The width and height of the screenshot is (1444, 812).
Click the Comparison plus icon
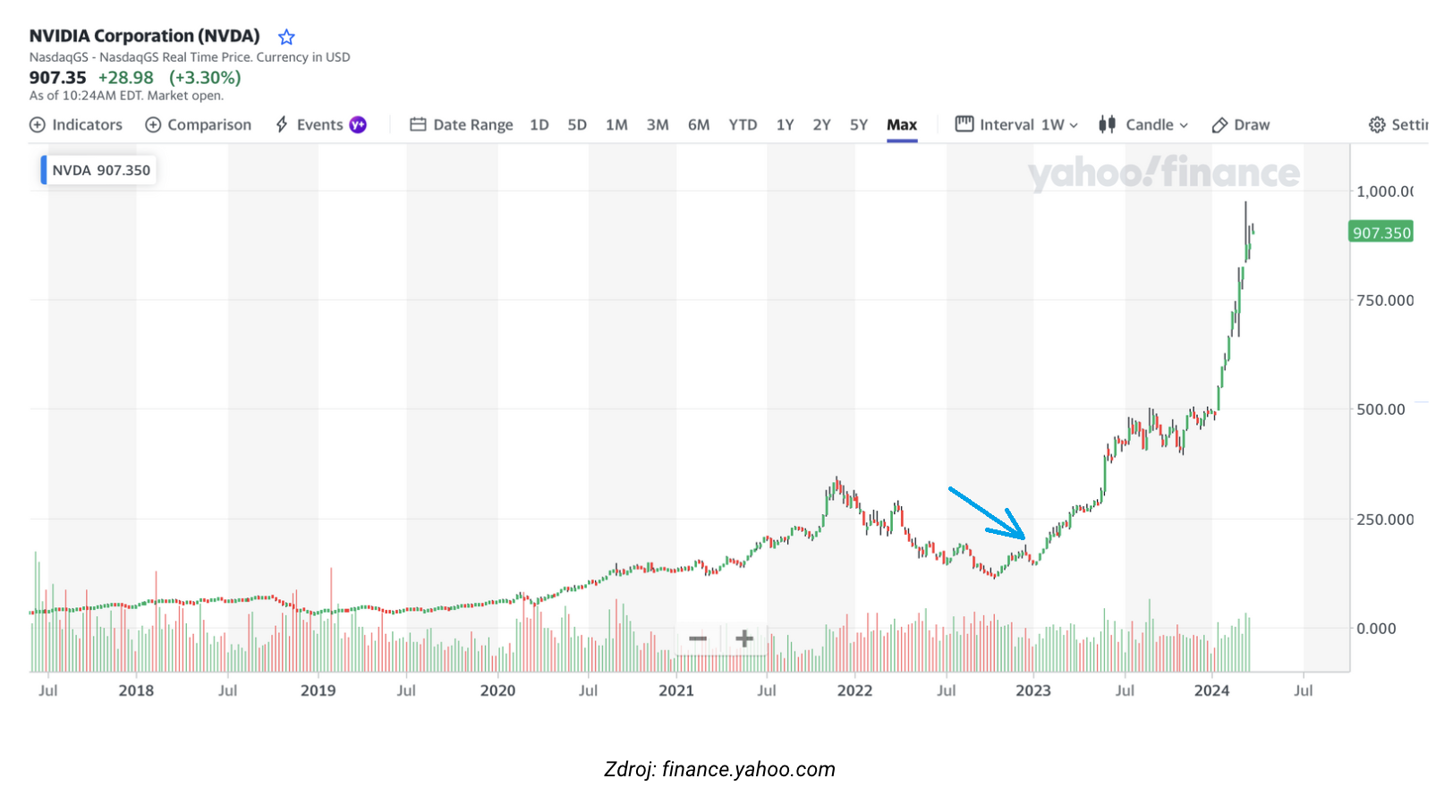[x=153, y=125]
